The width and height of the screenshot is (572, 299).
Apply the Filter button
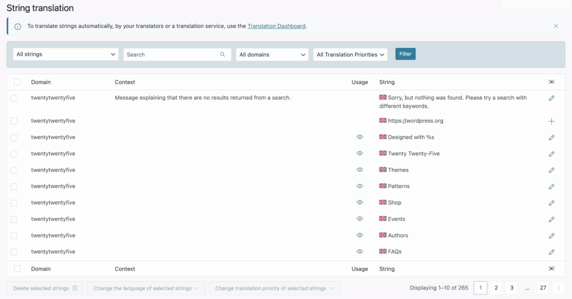click(x=406, y=54)
